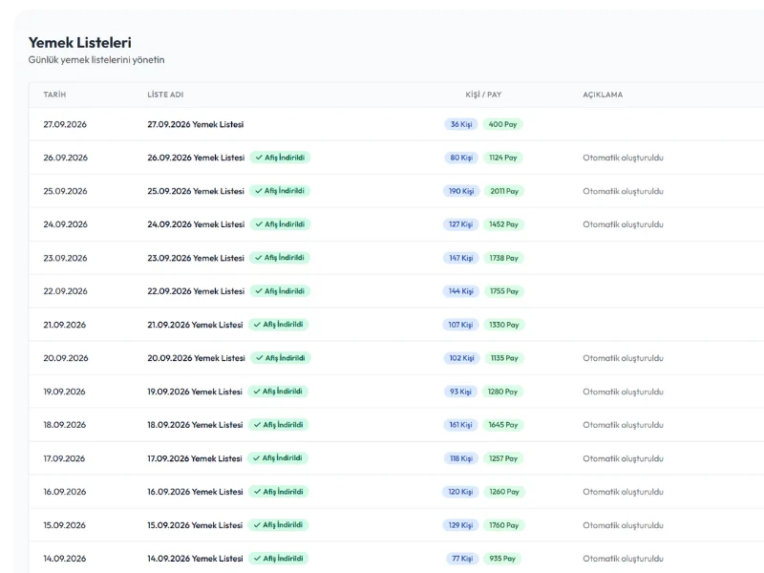Click the 1452 Pay badge
The image size is (764, 573).
[x=504, y=224]
